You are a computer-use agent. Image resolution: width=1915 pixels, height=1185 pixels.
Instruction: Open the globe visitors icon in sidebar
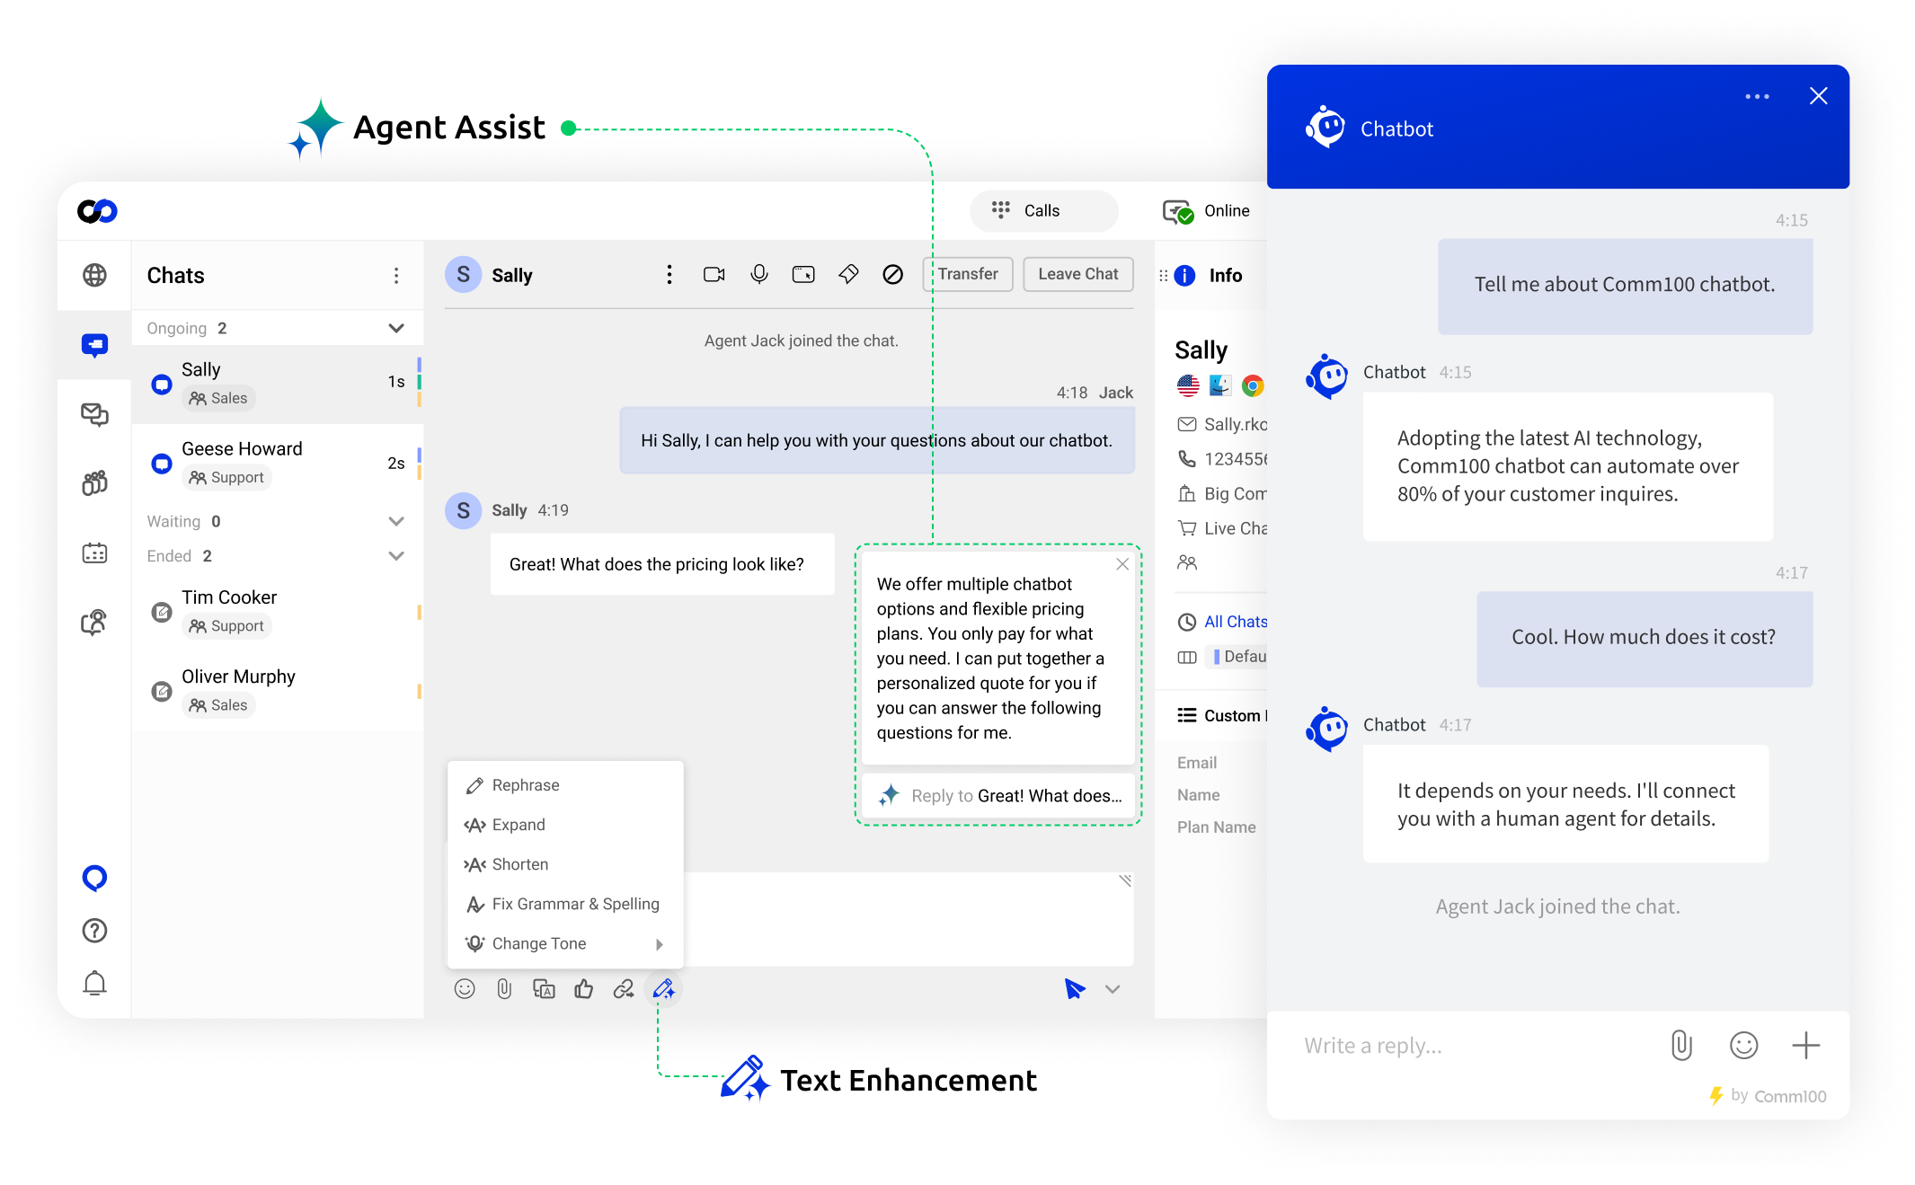pos(94,275)
